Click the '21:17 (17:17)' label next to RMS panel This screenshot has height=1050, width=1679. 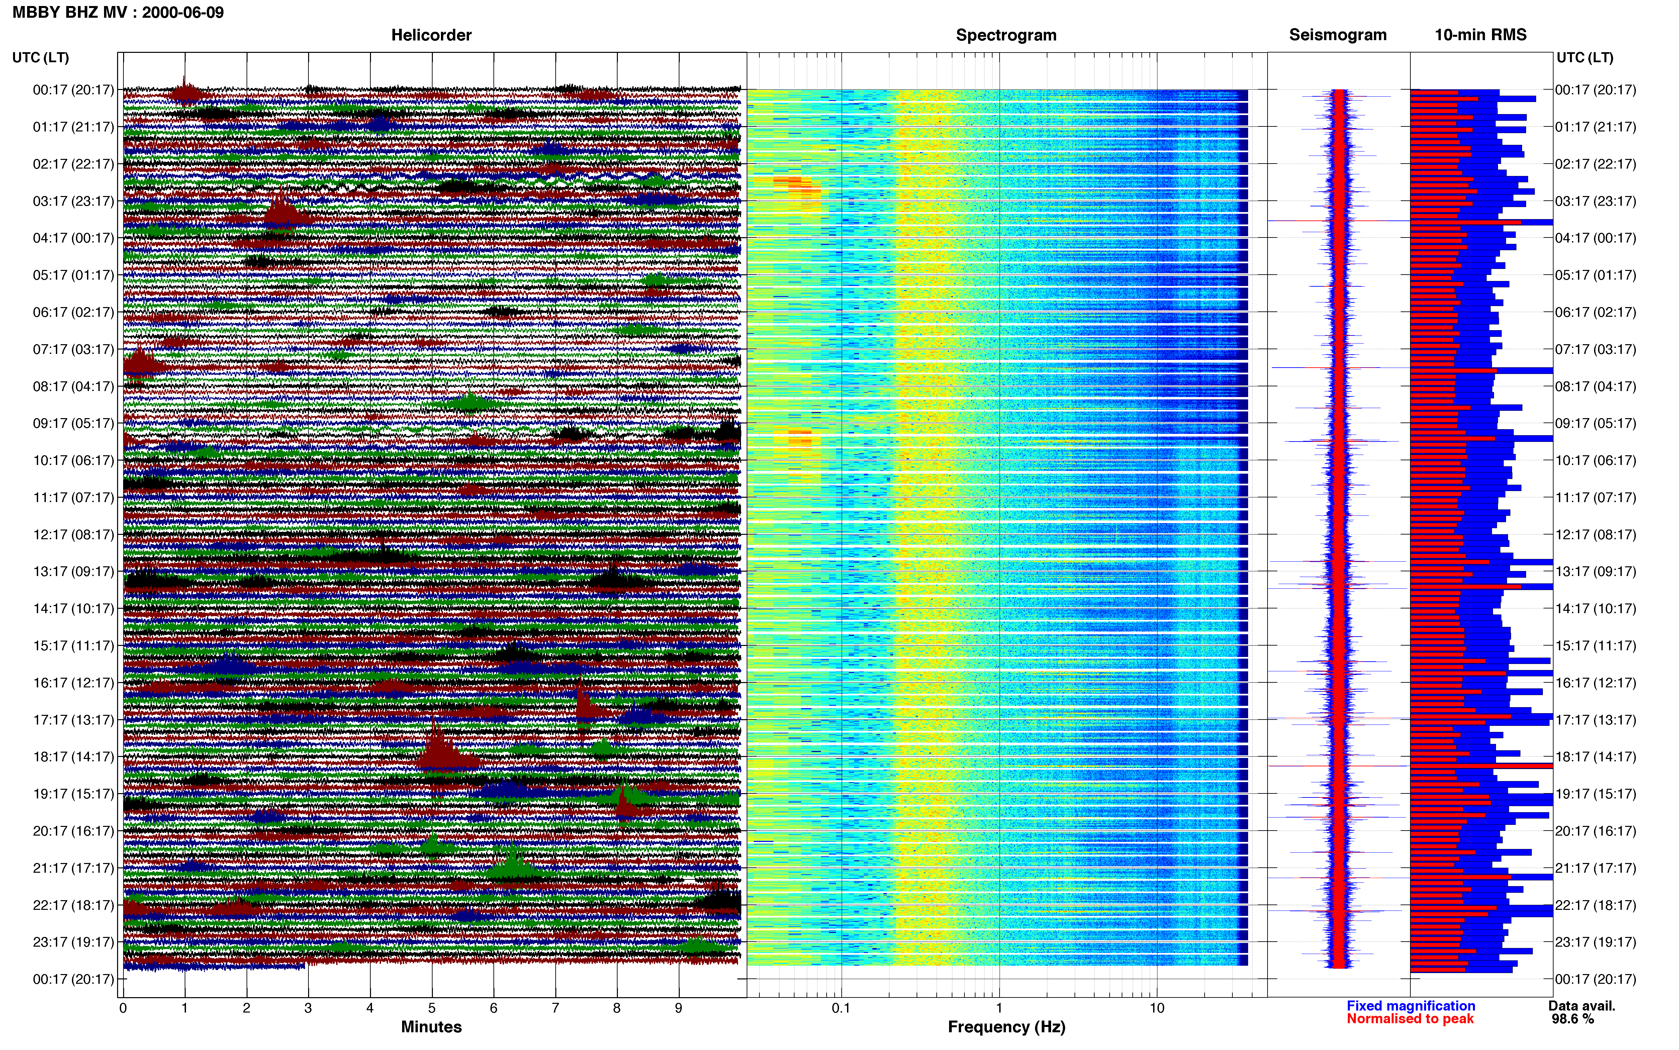pos(1596,868)
